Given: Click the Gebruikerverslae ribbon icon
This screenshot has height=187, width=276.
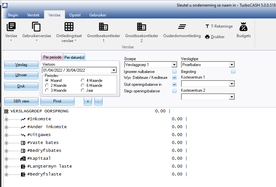Looking at the screenshot, I should (x=36, y=27).
